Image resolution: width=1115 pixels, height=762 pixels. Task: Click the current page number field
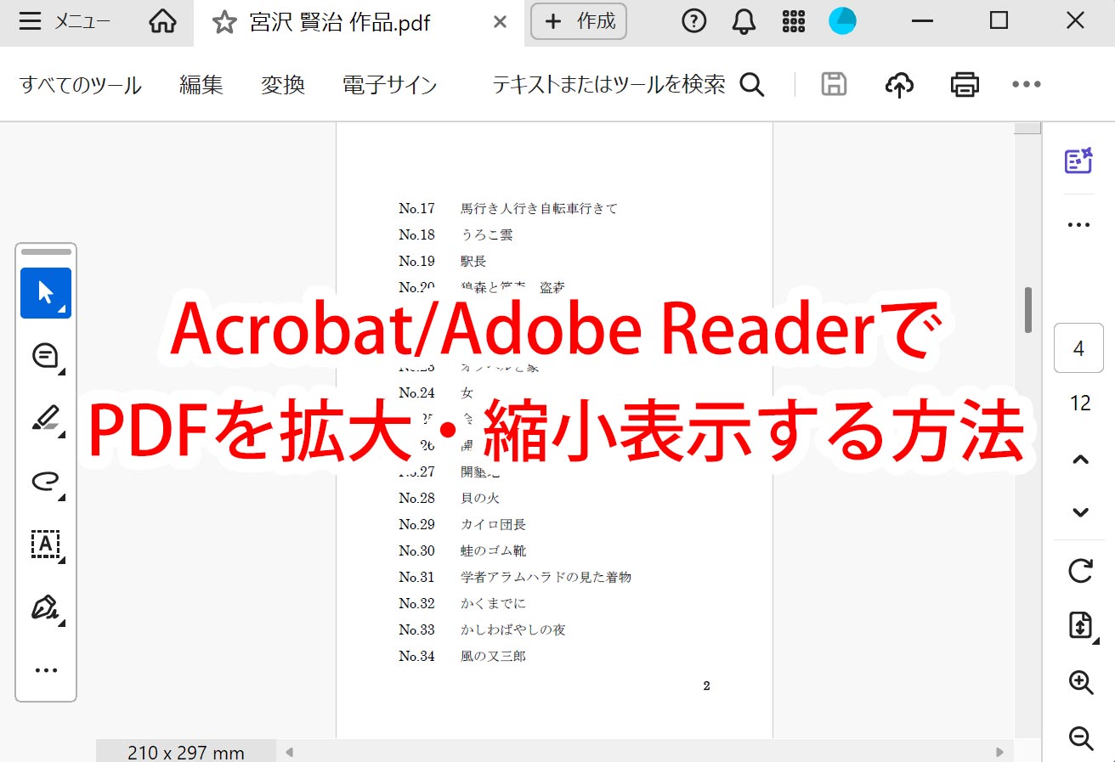click(1078, 348)
